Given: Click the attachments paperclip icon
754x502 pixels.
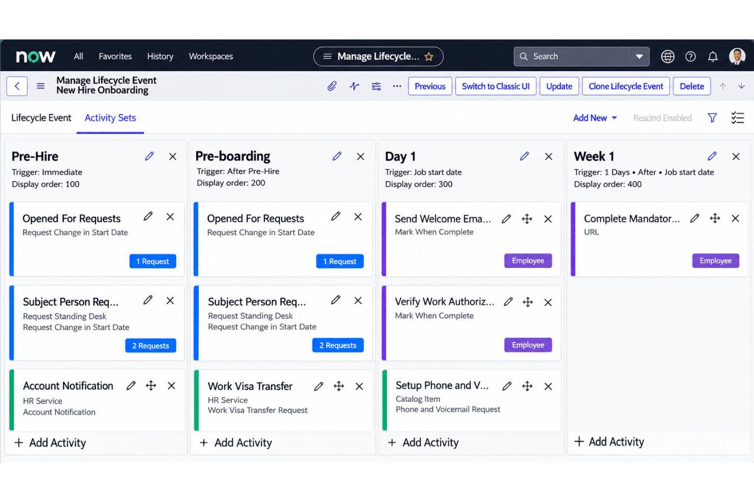Looking at the screenshot, I should click(x=332, y=86).
